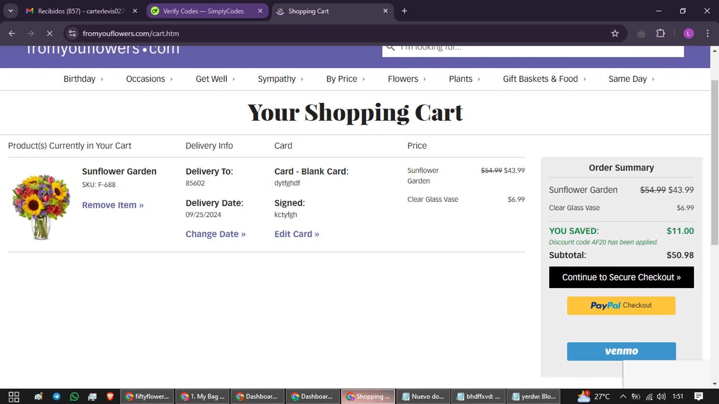
Task: Expand the Birthday navigation menu
Action: [83, 79]
